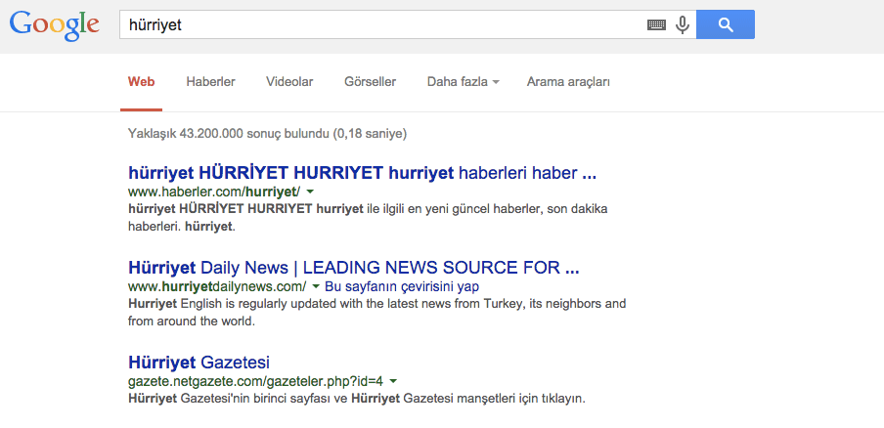Image resolution: width=884 pixels, height=428 pixels.
Task: Click the www.haberler.com/hurriyet/ URL text
Action: click(214, 192)
